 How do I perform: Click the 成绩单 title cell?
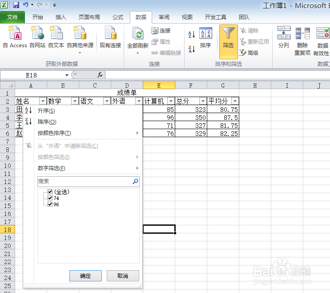pos(127,93)
